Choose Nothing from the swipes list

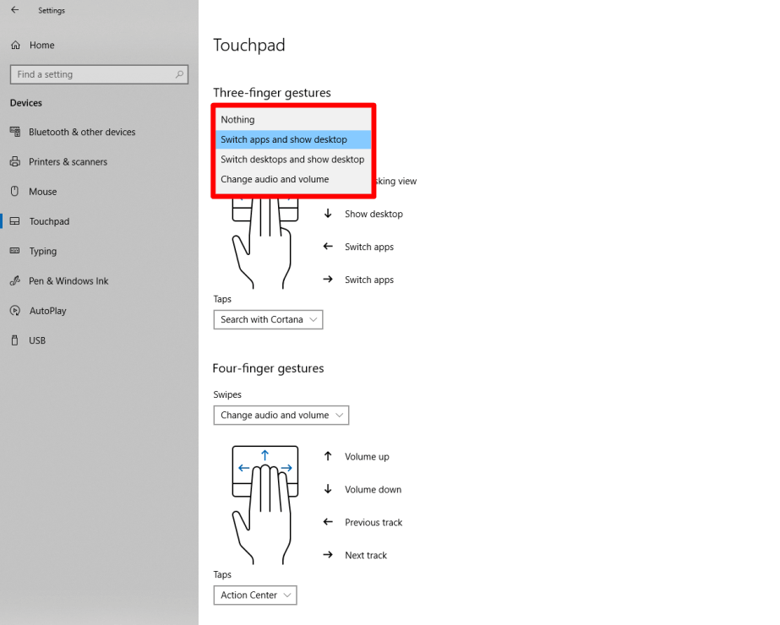click(x=293, y=119)
